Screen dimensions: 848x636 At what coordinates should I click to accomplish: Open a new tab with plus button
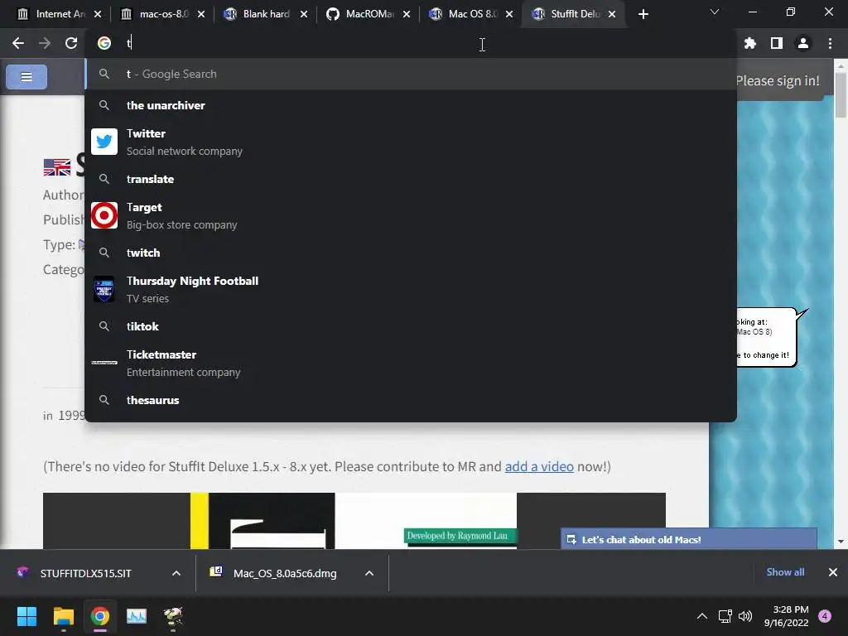point(643,14)
